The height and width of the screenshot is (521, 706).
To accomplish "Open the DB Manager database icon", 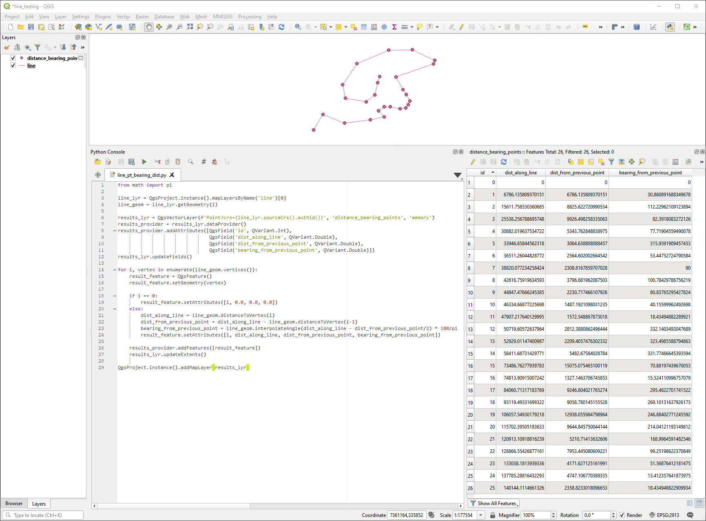I will pyautogui.click(x=637, y=27).
